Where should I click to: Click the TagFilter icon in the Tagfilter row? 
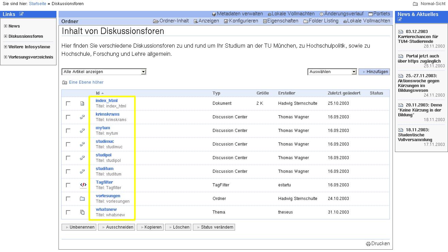[83, 185]
